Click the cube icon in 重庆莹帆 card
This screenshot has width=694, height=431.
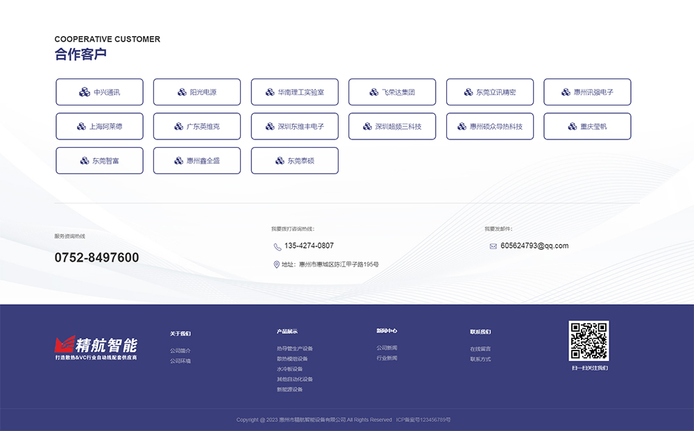[x=573, y=126]
